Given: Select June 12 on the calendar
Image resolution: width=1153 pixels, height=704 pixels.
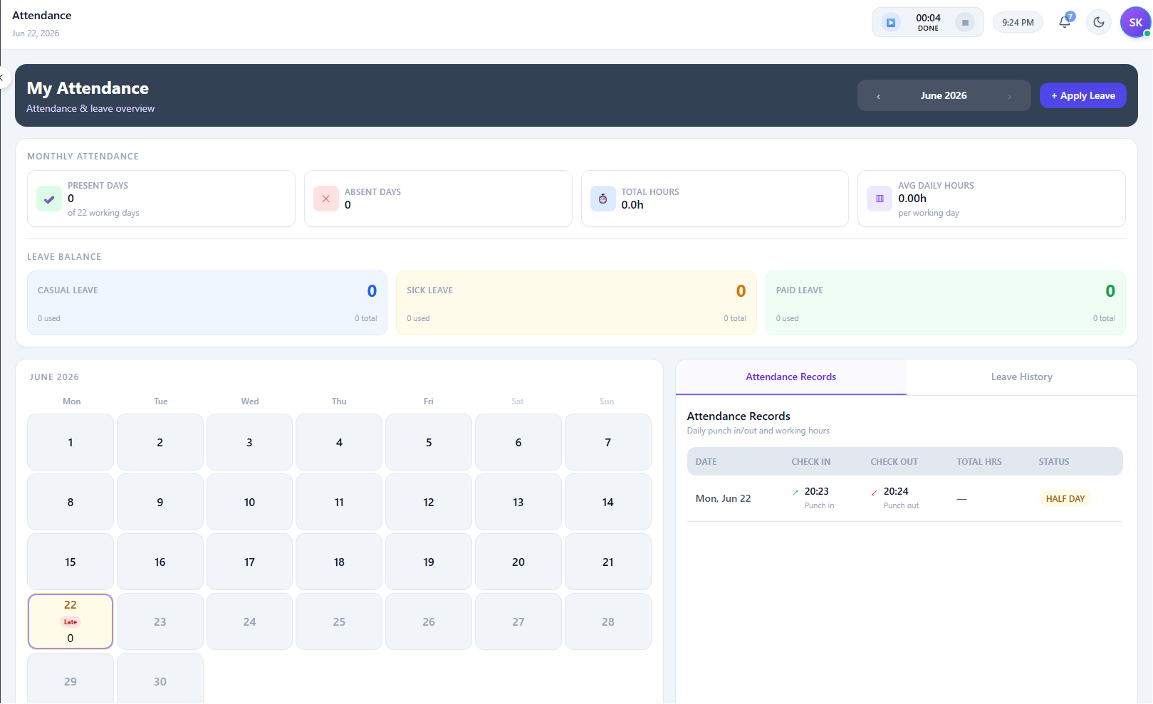Looking at the screenshot, I should tap(429, 502).
